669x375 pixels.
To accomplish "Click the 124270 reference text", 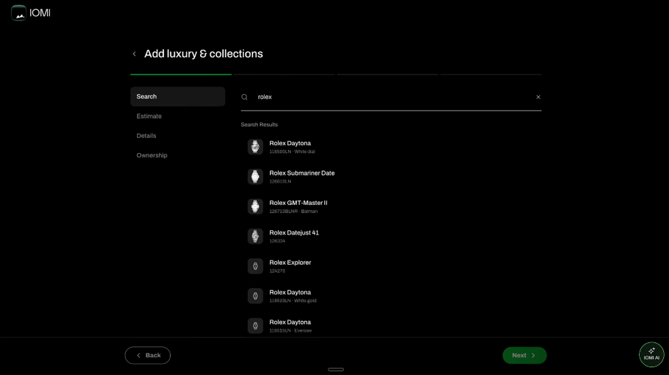I will 277,271.
